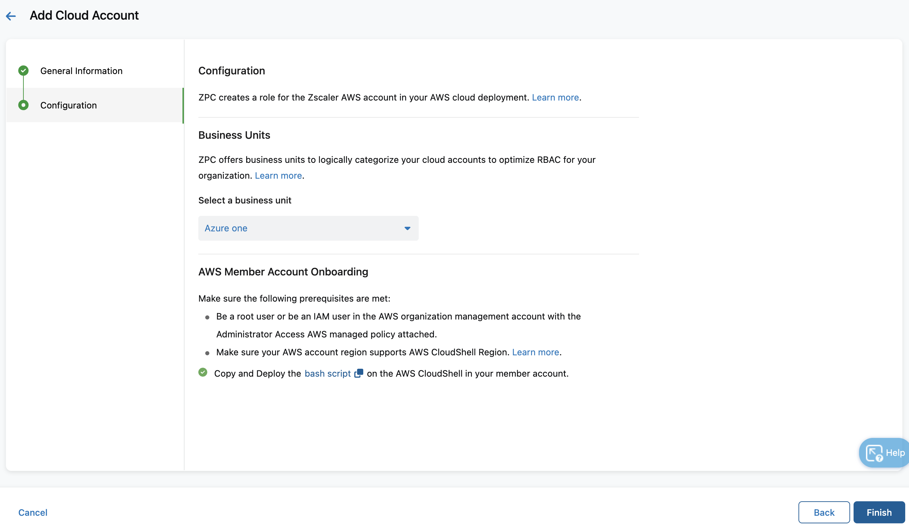This screenshot has height=524, width=909.
Task: Click the green checkmark beside General Information
Action: [23, 71]
